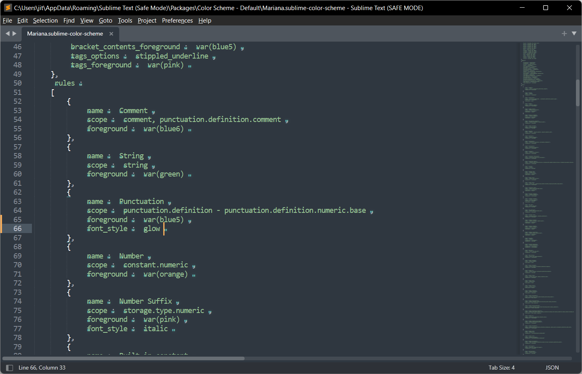The height and width of the screenshot is (374, 582).
Task: Minimize the Sublime Text window
Action: coord(522,8)
